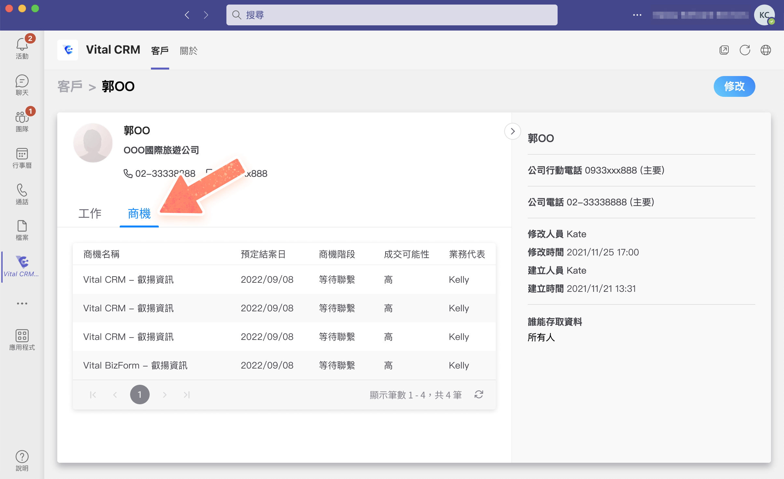Switch to the 客戶 tab

coord(160,51)
